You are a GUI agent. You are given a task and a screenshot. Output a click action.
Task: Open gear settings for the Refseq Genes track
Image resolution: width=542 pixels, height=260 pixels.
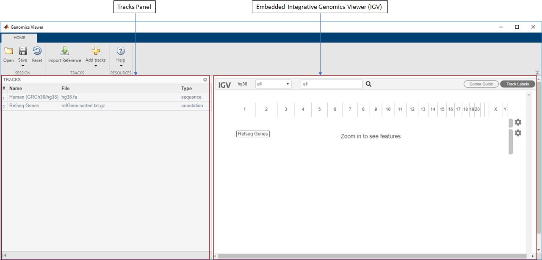(x=518, y=133)
